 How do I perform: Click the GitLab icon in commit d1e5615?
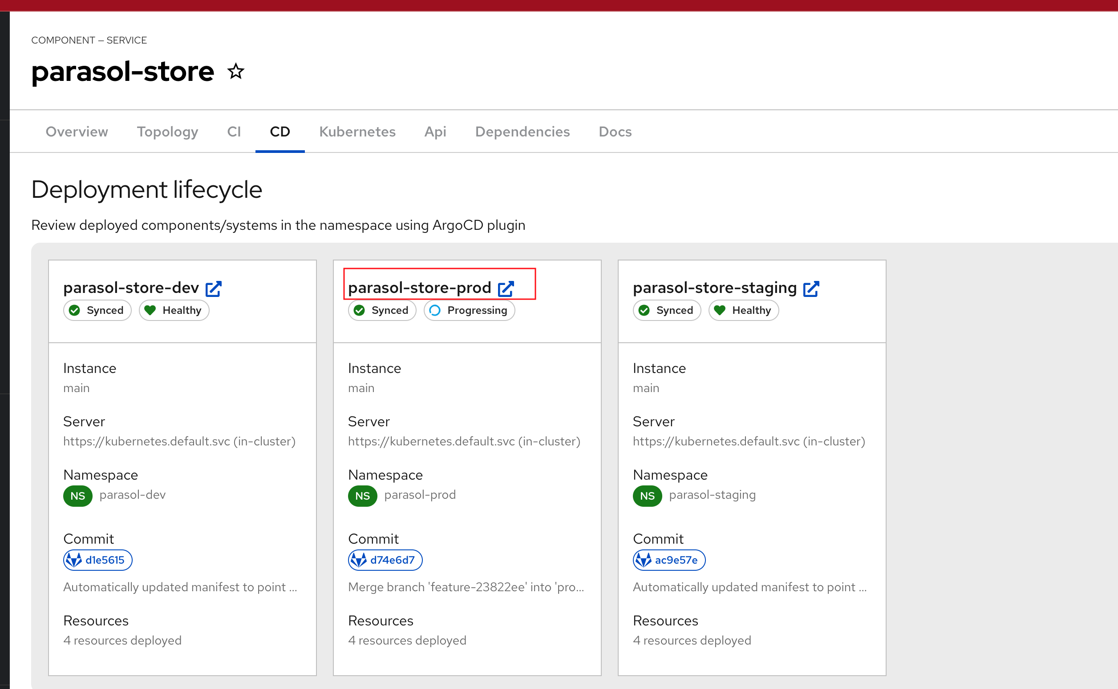click(x=74, y=560)
